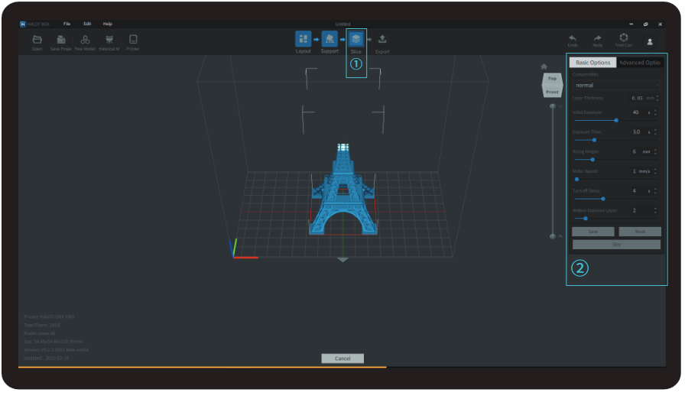Click the Undo arrow icon
Image resolution: width=685 pixels, height=396 pixels.
[x=573, y=38]
